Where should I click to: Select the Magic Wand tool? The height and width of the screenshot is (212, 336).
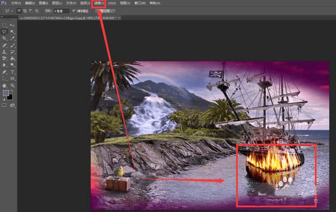click(12, 32)
